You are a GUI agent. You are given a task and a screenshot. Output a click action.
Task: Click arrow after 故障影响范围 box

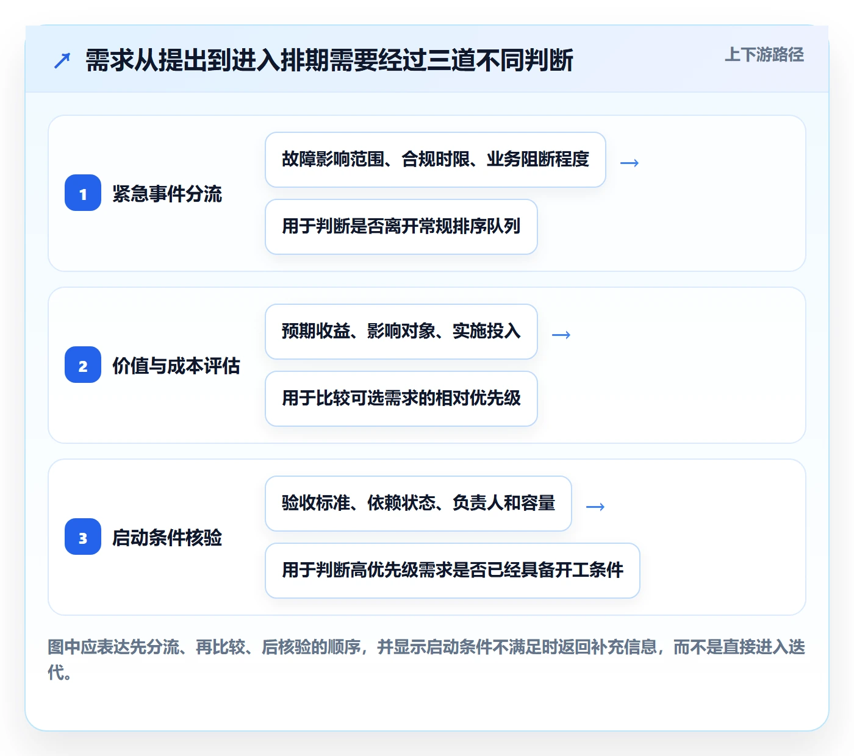point(630,163)
